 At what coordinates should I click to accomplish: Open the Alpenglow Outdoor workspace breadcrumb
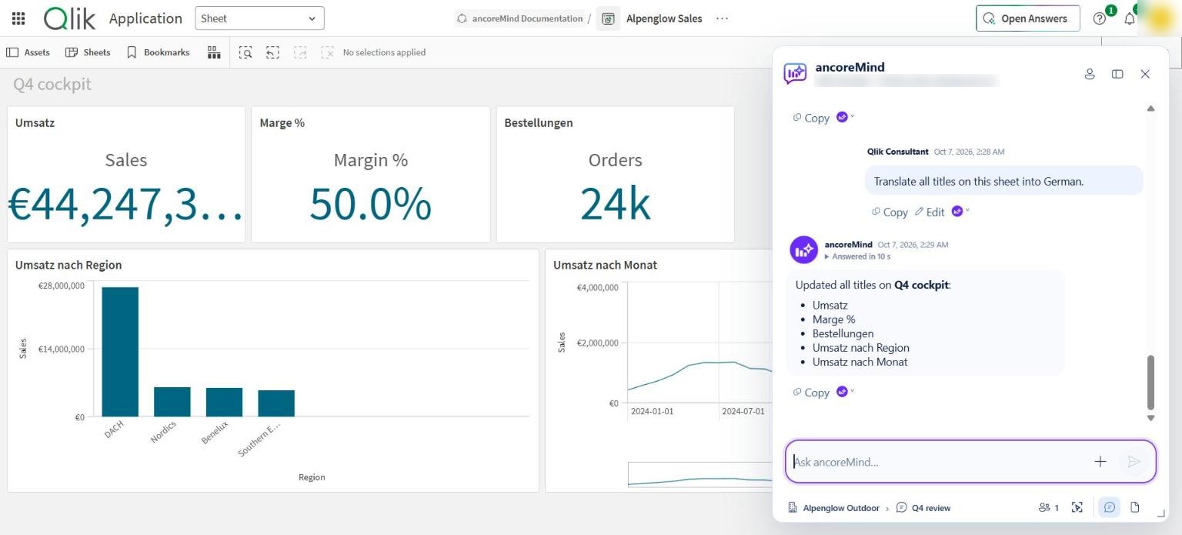pyautogui.click(x=833, y=508)
